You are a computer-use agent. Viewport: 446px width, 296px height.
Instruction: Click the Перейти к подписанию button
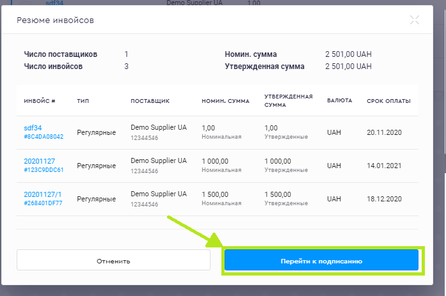tap(321, 261)
